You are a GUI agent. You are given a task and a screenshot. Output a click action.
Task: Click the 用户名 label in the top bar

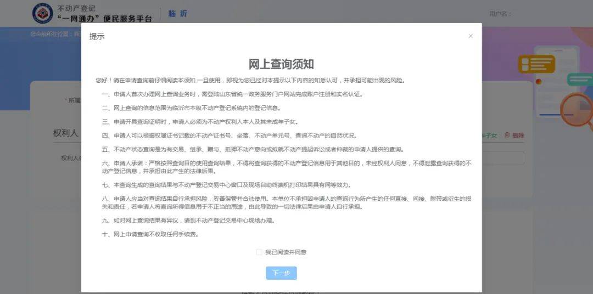click(500, 14)
